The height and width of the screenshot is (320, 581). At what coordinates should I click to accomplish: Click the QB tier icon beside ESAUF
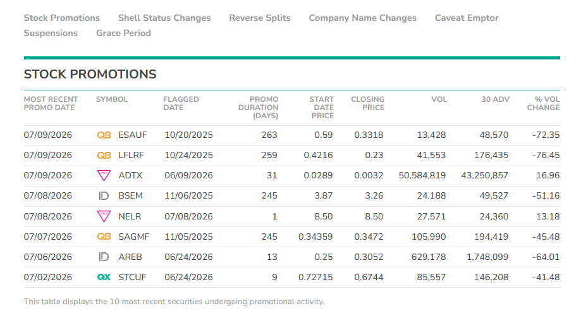point(104,135)
